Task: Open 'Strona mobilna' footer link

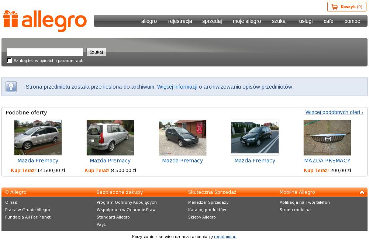Action: coord(295,210)
